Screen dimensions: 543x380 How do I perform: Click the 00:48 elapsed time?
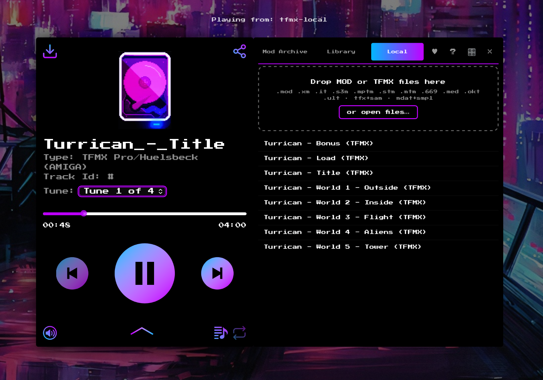click(57, 225)
